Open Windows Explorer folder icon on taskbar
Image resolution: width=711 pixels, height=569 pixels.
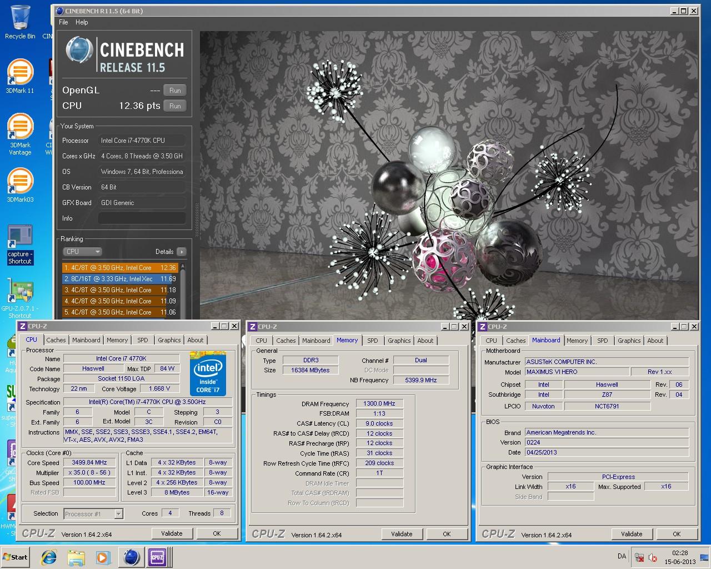(x=76, y=557)
